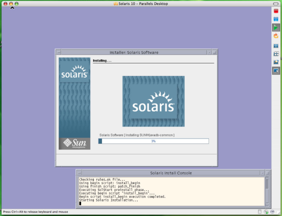Minimize the Solaris Install Console window
The height and width of the screenshot is (216, 282).
click(x=262, y=173)
